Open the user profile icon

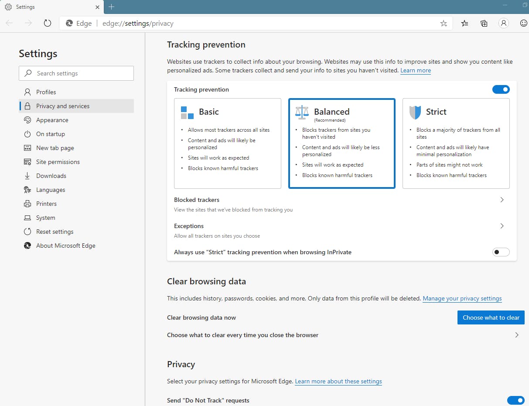click(x=504, y=24)
